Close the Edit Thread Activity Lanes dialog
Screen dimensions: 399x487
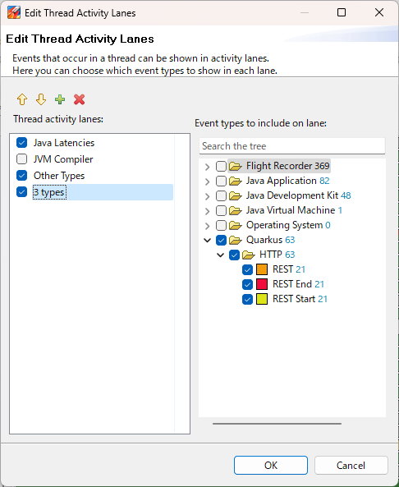click(379, 12)
